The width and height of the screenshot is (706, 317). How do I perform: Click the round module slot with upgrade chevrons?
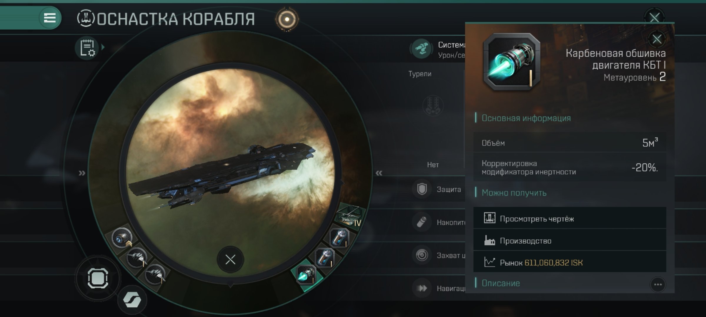pyautogui.click(x=122, y=238)
